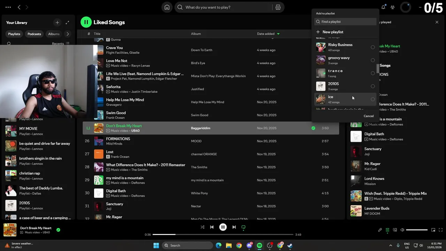Expand the system tray hidden icons chevron
This screenshot has height=251, width=446.
390,245
